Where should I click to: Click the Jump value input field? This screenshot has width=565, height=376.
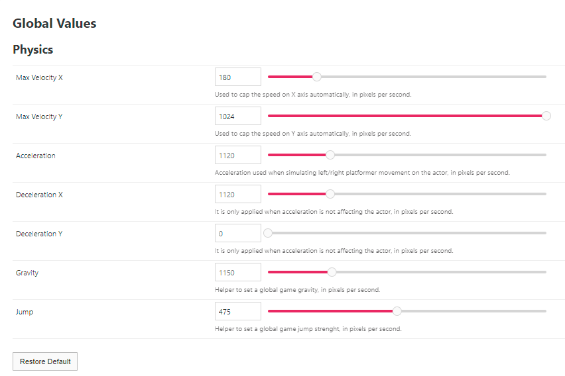pyautogui.click(x=238, y=311)
